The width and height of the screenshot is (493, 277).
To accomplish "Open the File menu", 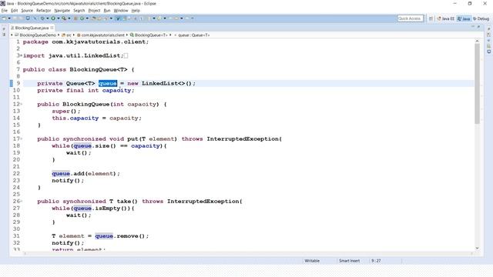I will [x=5, y=10].
